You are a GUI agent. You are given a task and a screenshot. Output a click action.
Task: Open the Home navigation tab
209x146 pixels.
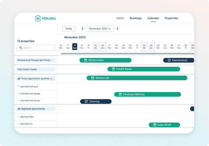tap(120, 18)
